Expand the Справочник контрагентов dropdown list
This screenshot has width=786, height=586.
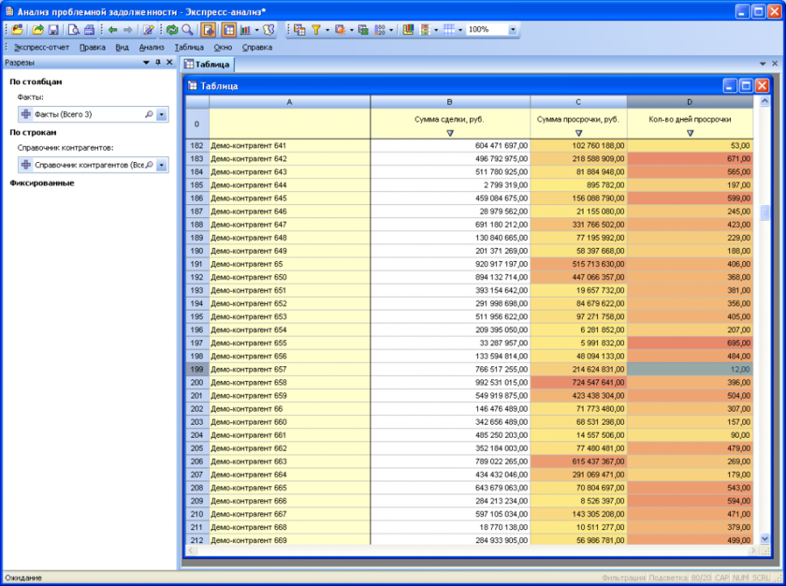click(x=161, y=165)
